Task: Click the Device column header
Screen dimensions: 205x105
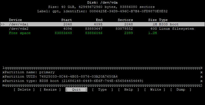Action: click(x=15, y=20)
